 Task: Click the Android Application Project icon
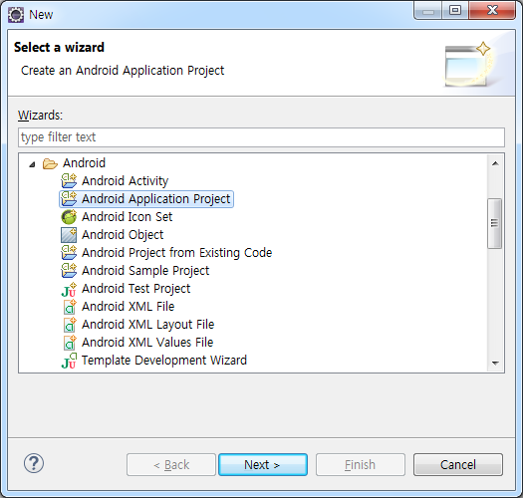69,199
